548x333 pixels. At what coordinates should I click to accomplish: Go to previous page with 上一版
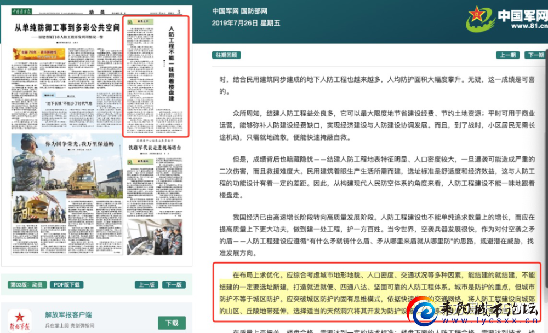tap(146, 285)
